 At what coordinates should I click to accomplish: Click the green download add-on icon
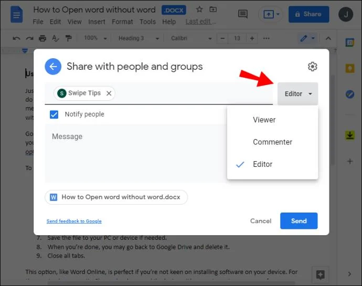350,135
